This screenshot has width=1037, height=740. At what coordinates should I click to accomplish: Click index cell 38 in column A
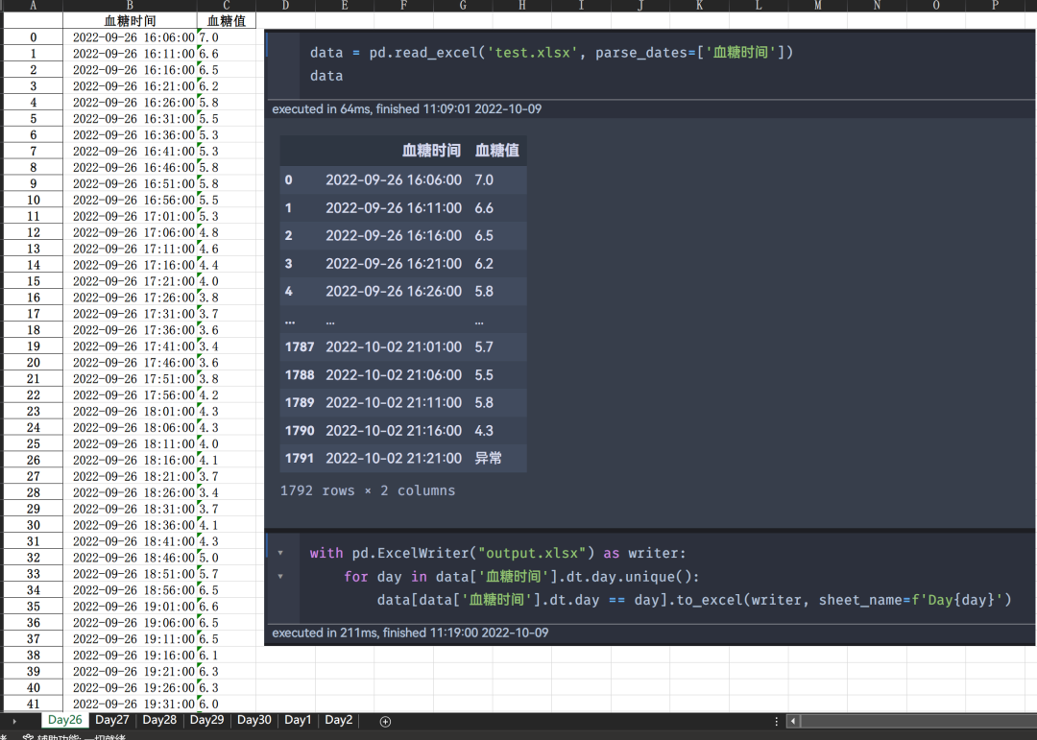tap(33, 655)
